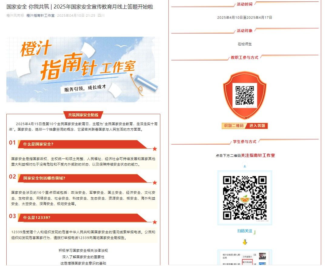The height and width of the screenshot is (266, 326).
Task: Click the author name 橙汁风向标
Action: click(x=15, y=15)
